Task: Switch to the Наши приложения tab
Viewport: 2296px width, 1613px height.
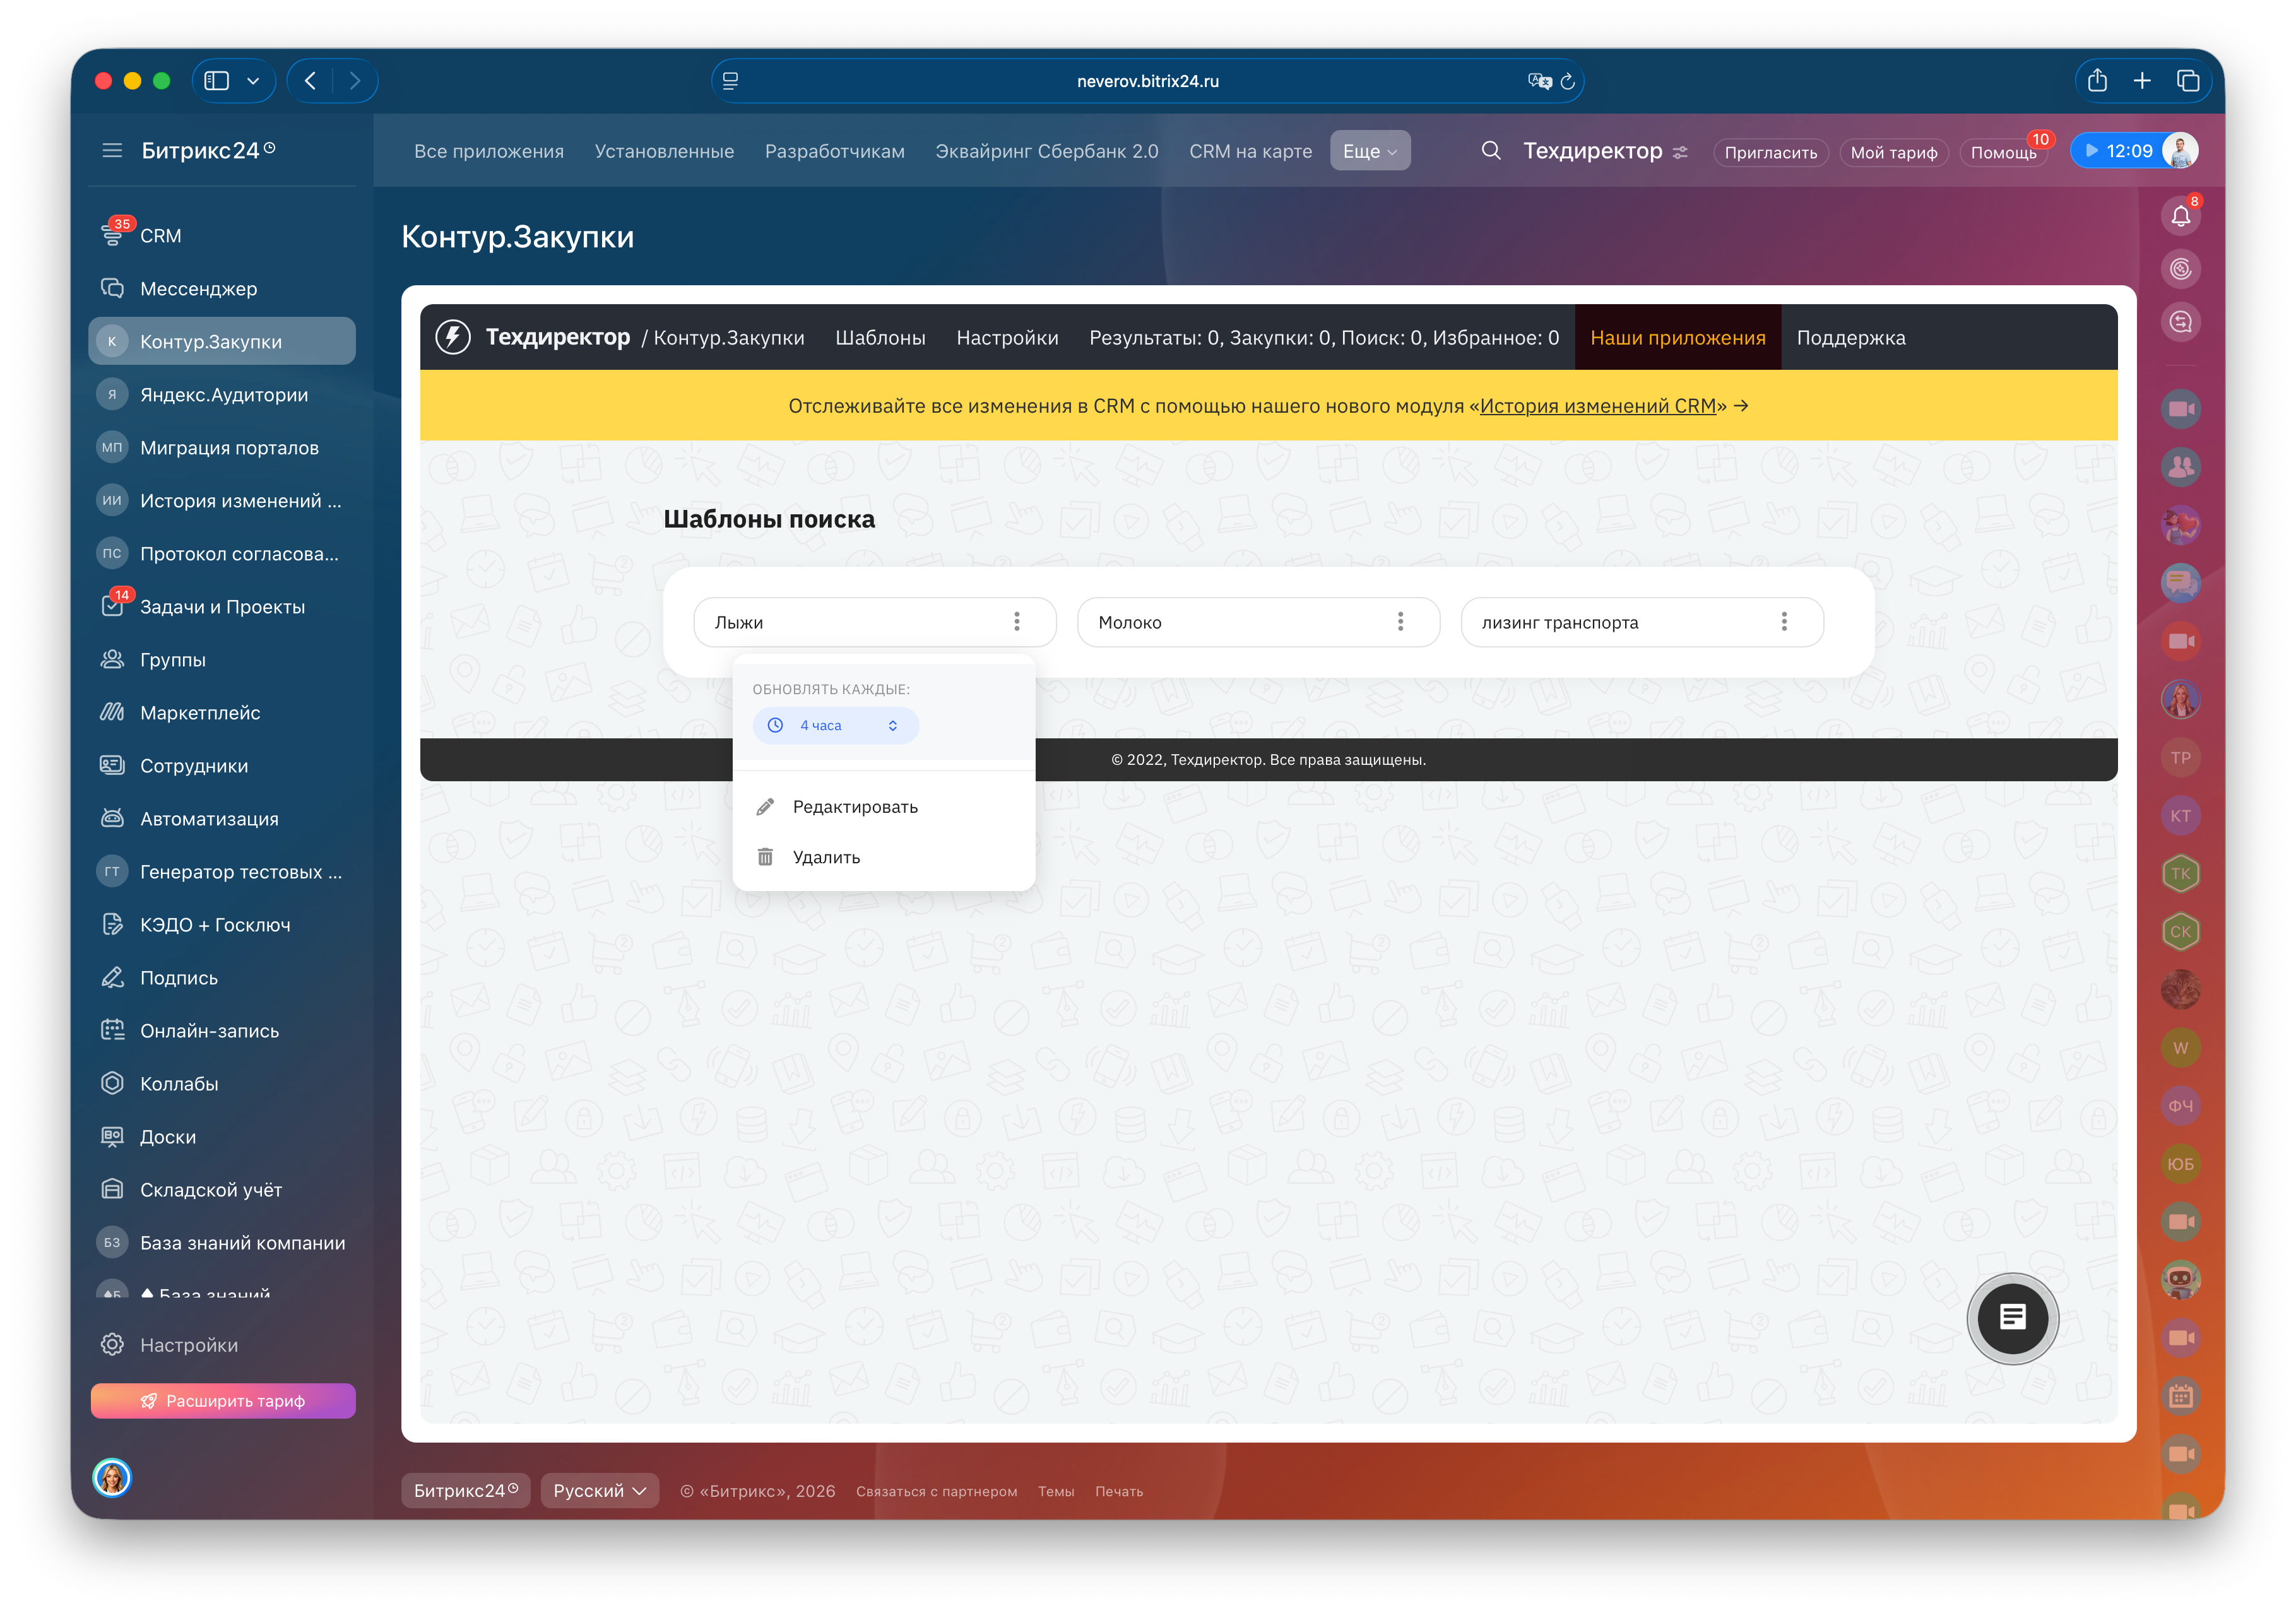Action: (x=1677, y=338)
